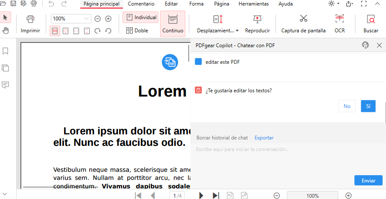Click the page number field 1/4
Screen dimensions: 386x199
click(x=177, y=196)
